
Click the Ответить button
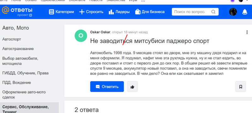pos(107,87)
